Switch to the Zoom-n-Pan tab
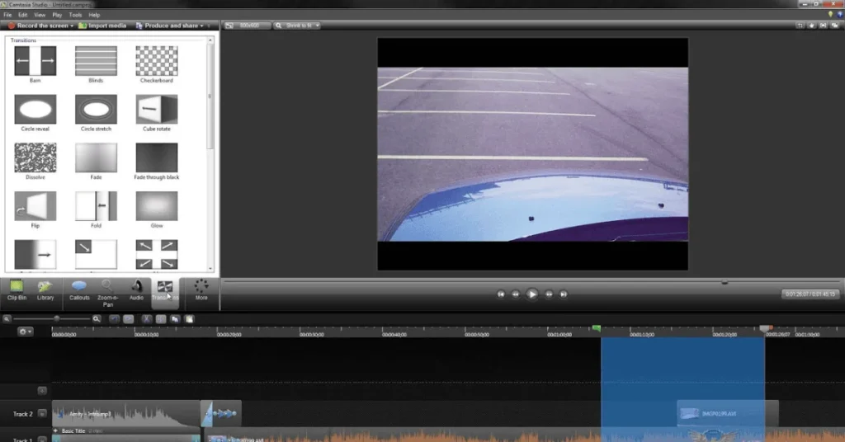The image size is (845, 442). [x=108, y=294]
